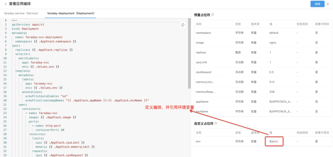The image size is (333, 157).
Task: Close the panel with the X icon
Action: tap(328, 4)
